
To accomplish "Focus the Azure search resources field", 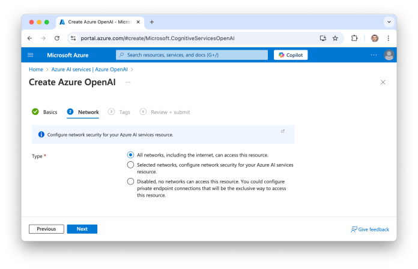I will point(192,55).
